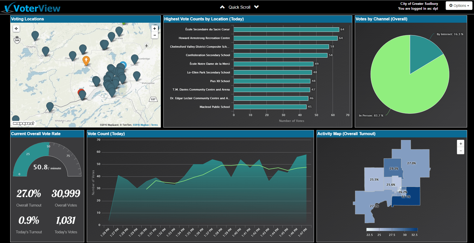Zoom out the Activity Map with minus button

460,151
